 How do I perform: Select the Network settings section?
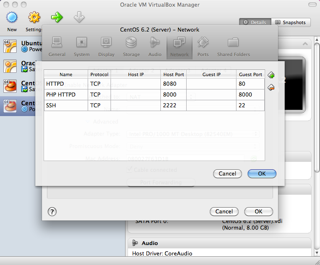tap(180, 47)
